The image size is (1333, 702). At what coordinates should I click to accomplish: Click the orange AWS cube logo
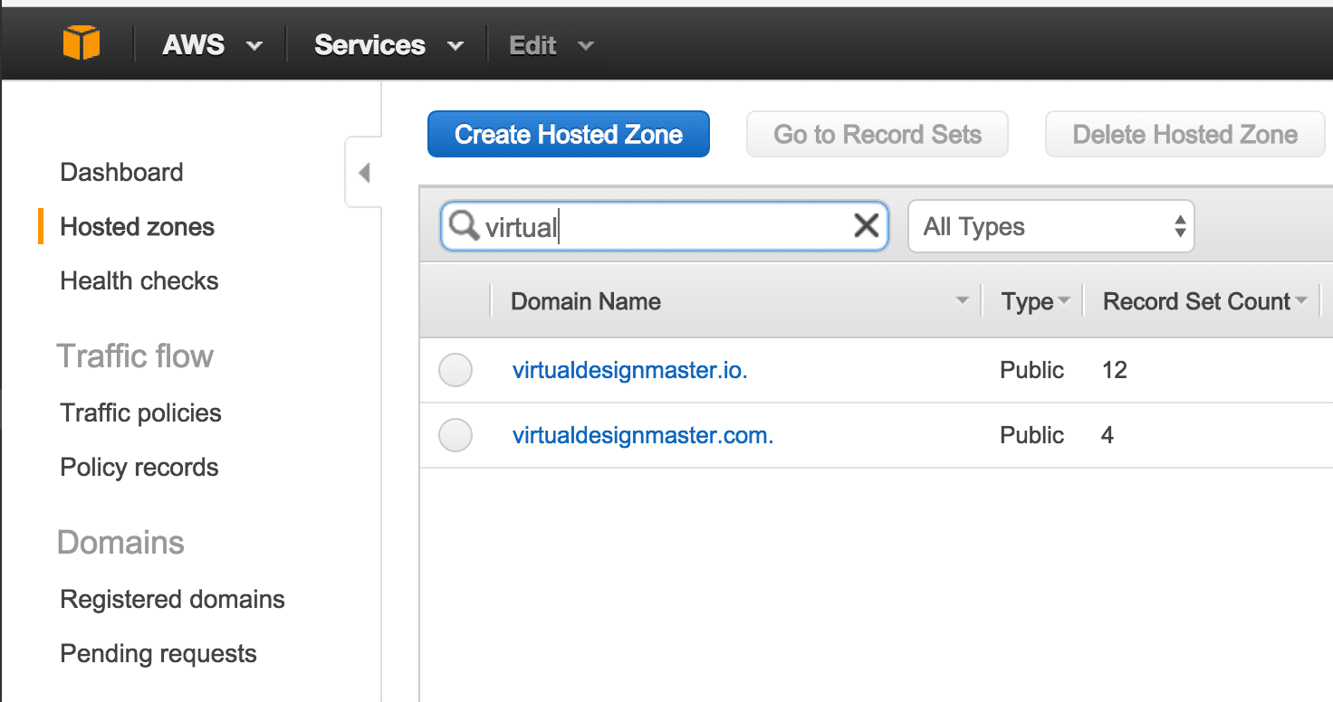coord(82,43)
